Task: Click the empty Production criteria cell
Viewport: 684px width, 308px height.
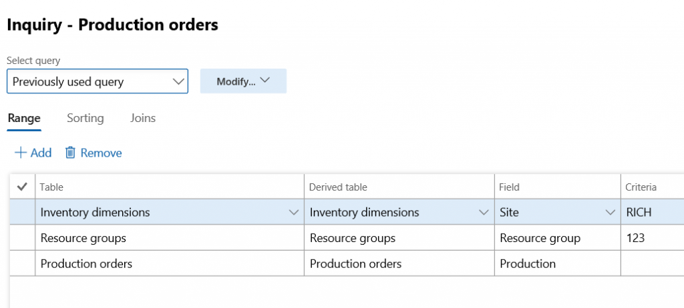Action: pos(651,263)
